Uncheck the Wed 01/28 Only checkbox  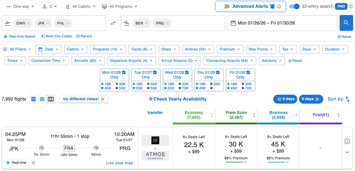point(186,72)
